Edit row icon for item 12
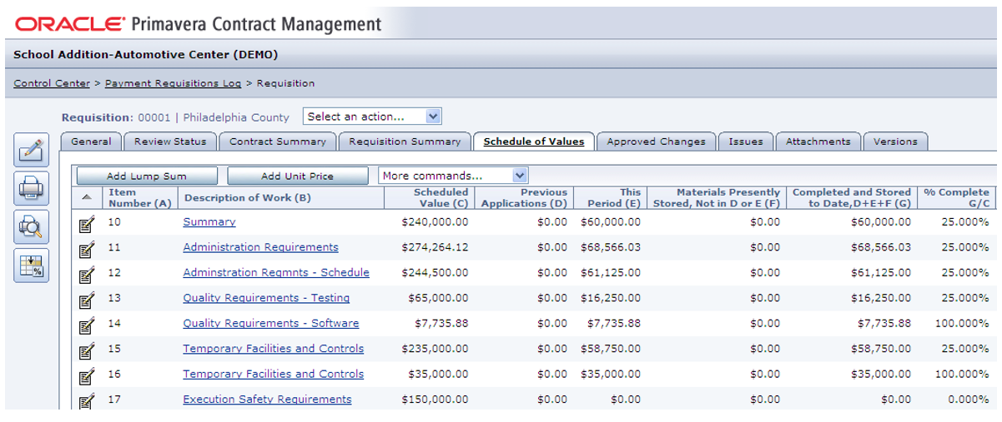 pos(87,274)
